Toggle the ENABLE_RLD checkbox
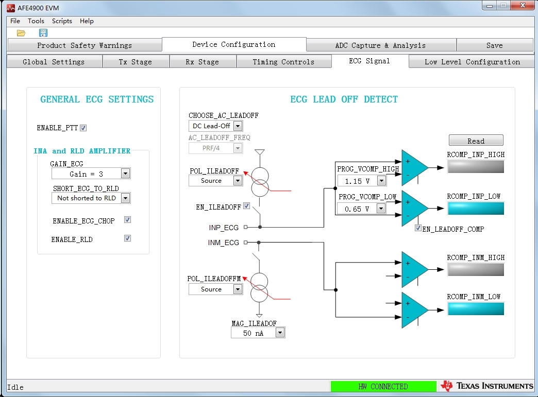 [x=127, y=238]
